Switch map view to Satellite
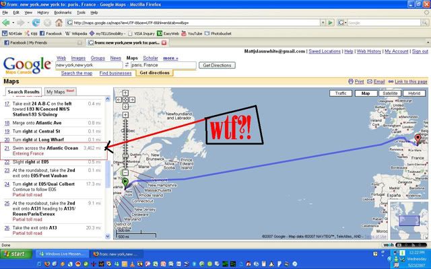The width and height of the screenshot is (431, 269). click(x=391, y=93)
